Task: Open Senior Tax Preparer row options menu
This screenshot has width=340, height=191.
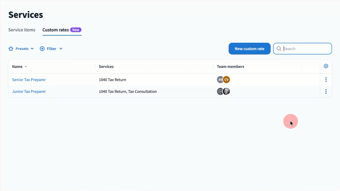Action: 326,80
